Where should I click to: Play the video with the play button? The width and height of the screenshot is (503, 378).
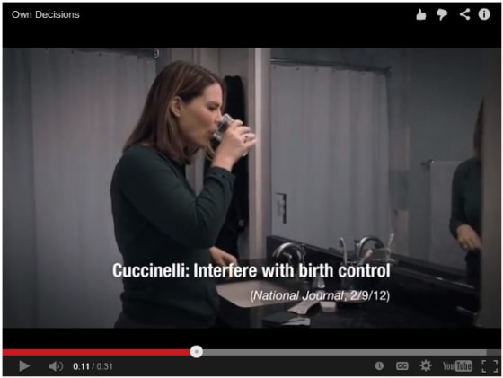tap(24, 365)
